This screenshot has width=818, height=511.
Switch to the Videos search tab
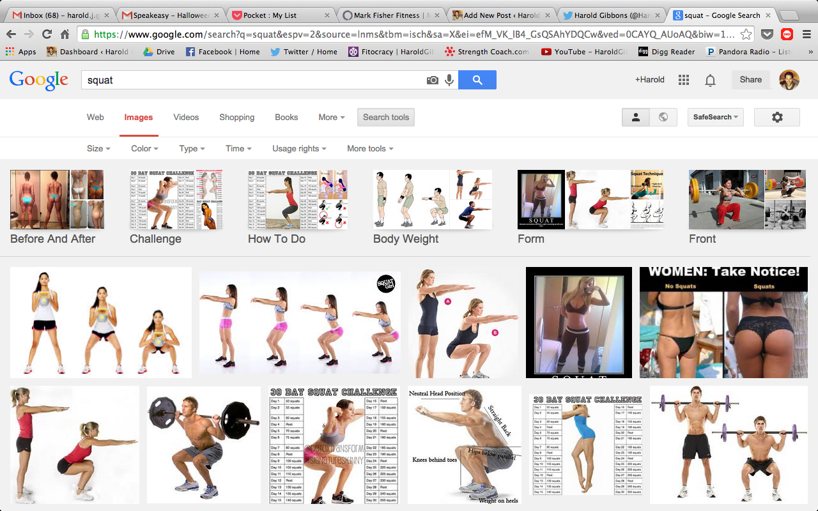click(186, 117)
